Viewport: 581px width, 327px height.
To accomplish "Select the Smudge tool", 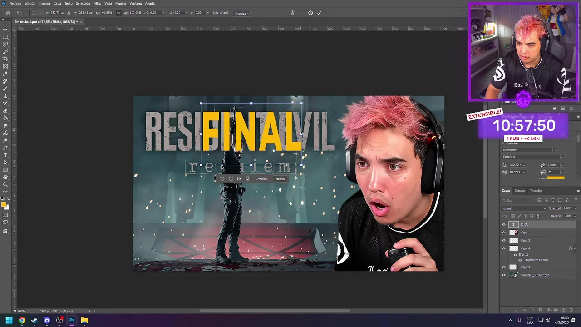I will point(5,125).
